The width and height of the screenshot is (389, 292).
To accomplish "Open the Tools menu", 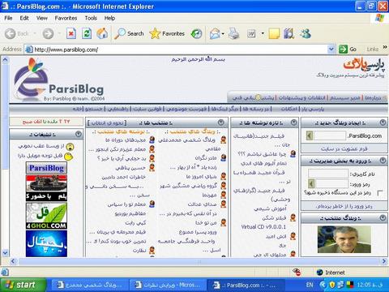I will (91, 18).
